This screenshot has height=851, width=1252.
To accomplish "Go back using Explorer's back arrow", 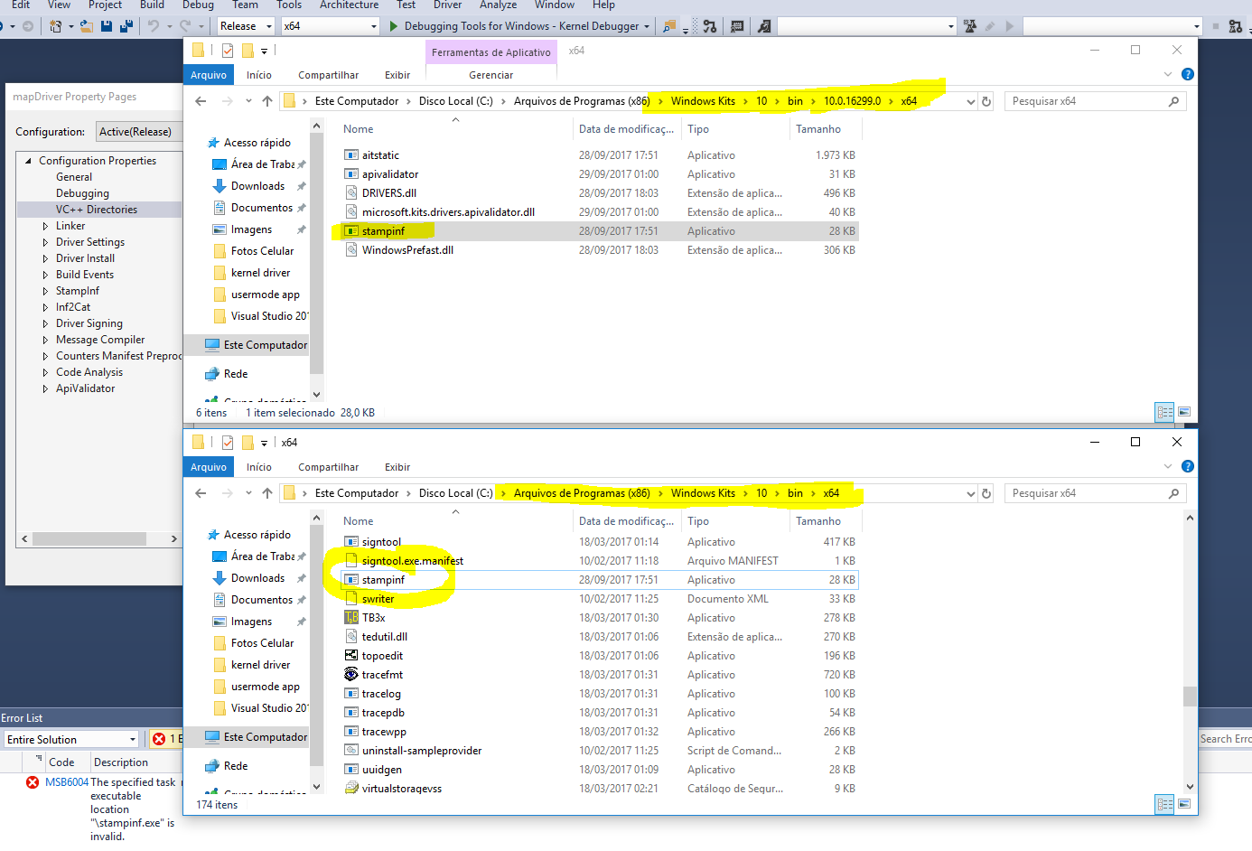I will 201,100.
